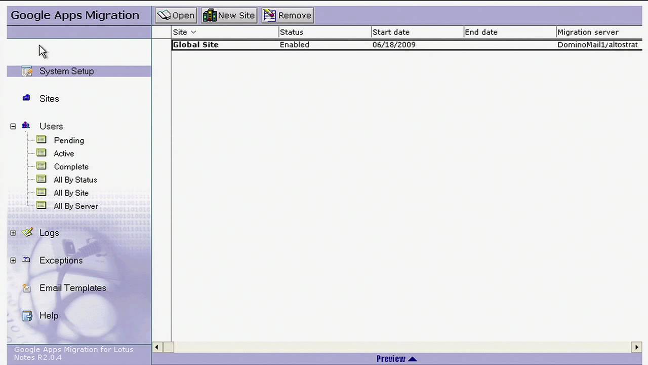Viewport: 648px width, 365px height.
Task: Click the Users group icon
Action: pyautogui.click(x=26, y=125)
